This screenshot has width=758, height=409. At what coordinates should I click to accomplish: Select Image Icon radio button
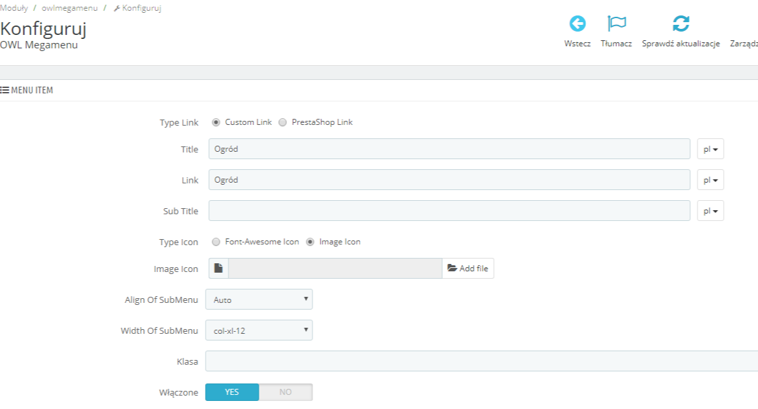point(310,242)
